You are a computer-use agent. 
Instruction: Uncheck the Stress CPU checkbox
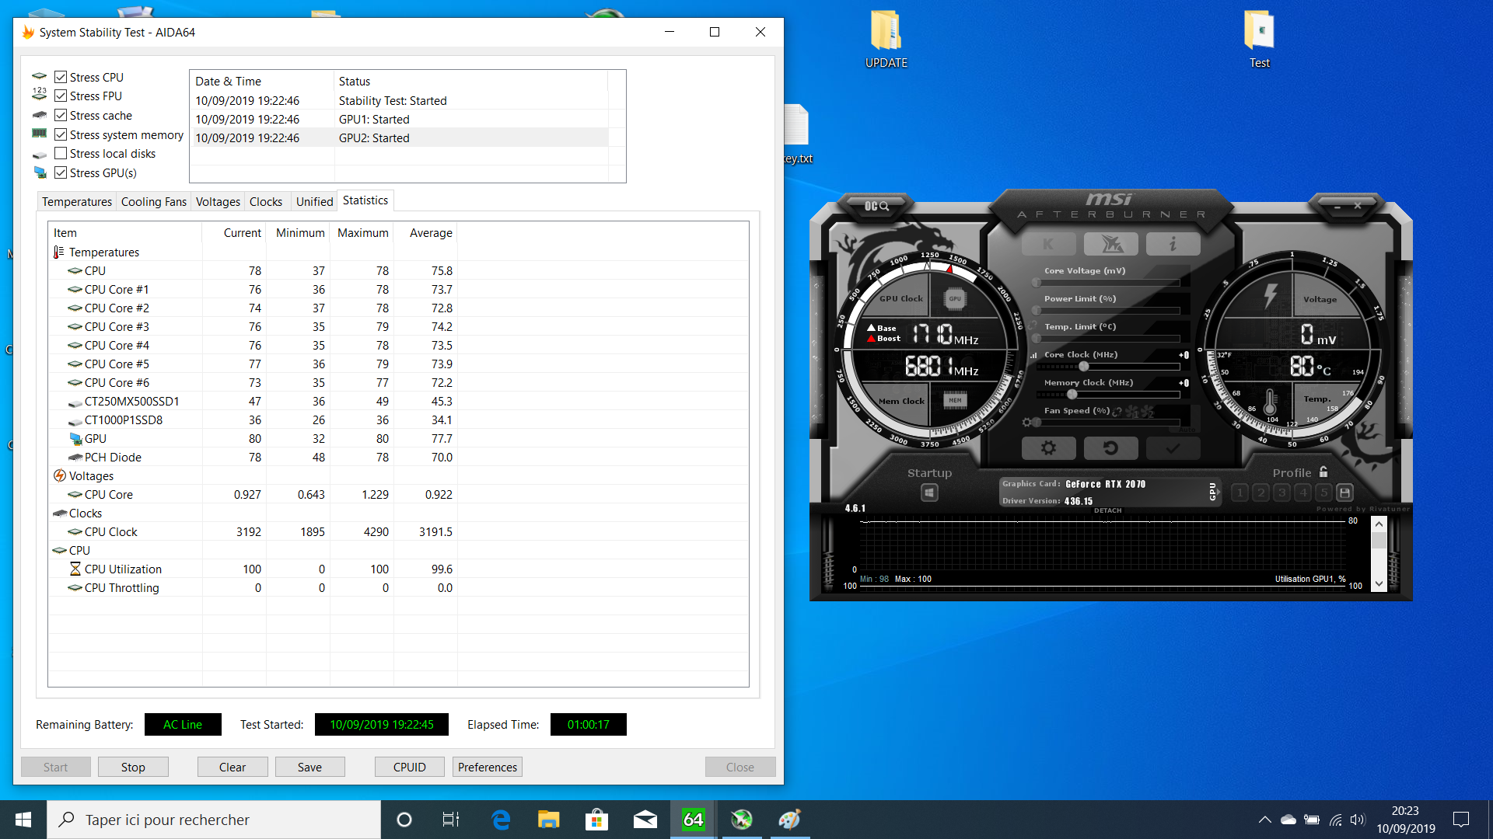coord(61,77)
